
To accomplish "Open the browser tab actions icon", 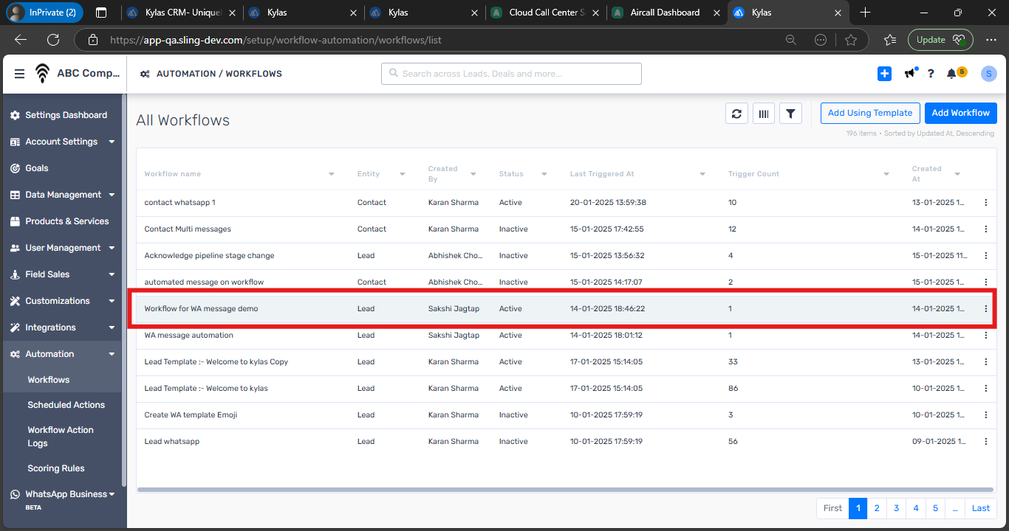I will [x=101, y=13].
